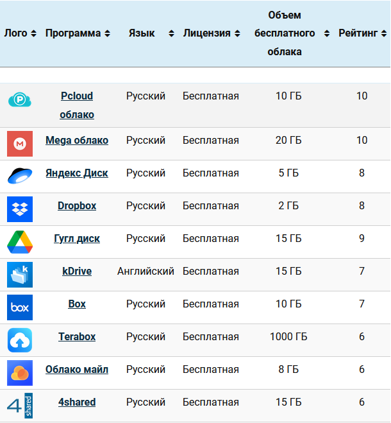Open the Terabox program link
Viewport: 391px width, 423px height.
[77, 336]
